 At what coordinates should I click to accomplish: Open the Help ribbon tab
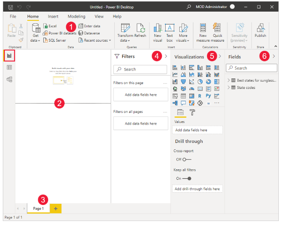coord(117,16)
